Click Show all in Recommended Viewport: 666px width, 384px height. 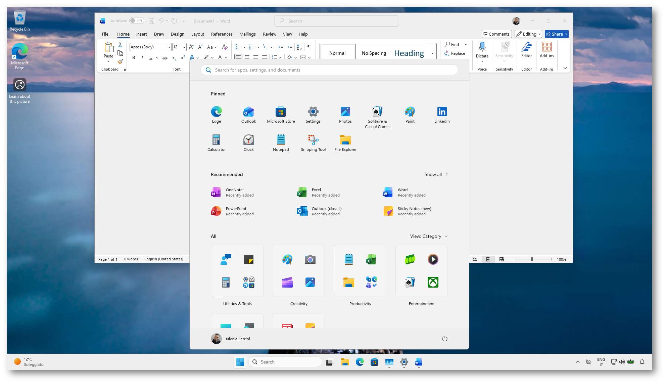436,174
